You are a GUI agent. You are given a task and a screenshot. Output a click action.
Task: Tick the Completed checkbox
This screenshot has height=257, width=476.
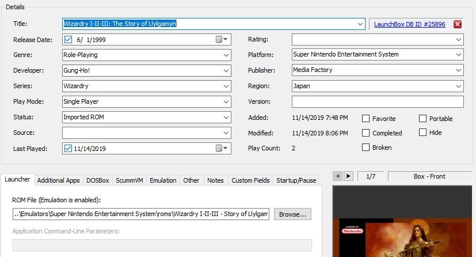(x=366, y=133)
